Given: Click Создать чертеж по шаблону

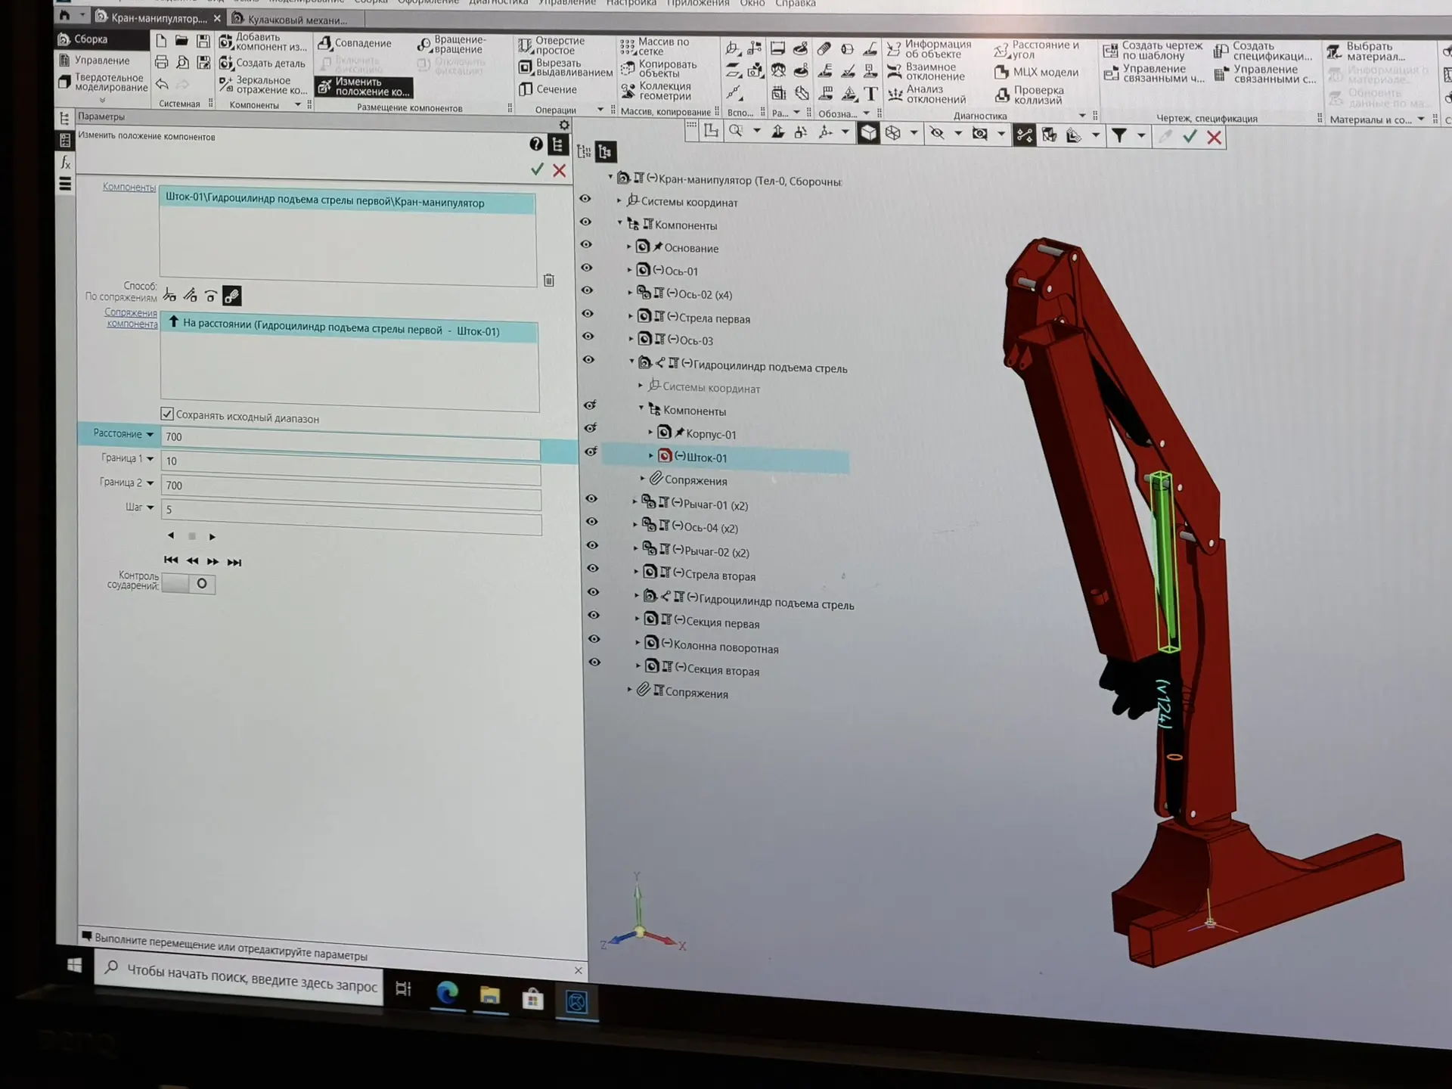Looking at the screenshot, I should tap(1153, 51).
